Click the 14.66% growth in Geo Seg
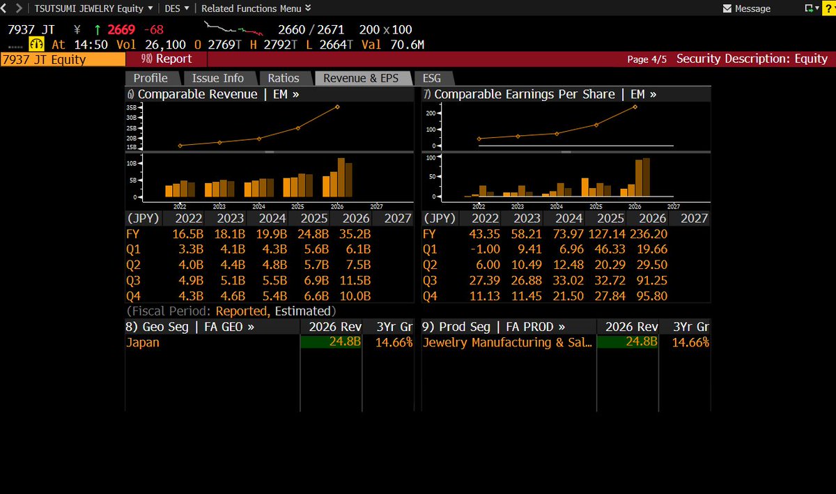The image size is (836, 494). pos(394,342)
